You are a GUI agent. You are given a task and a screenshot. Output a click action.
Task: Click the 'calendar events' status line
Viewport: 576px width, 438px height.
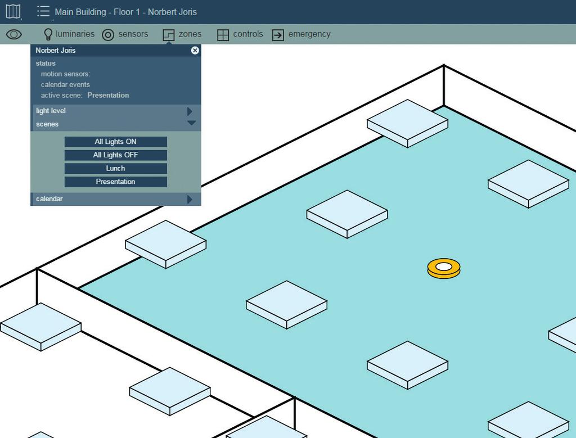point(65,84)
